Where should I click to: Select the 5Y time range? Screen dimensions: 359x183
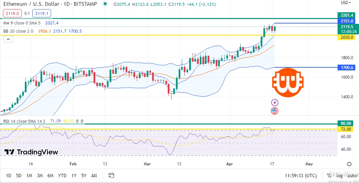(84, 176)
